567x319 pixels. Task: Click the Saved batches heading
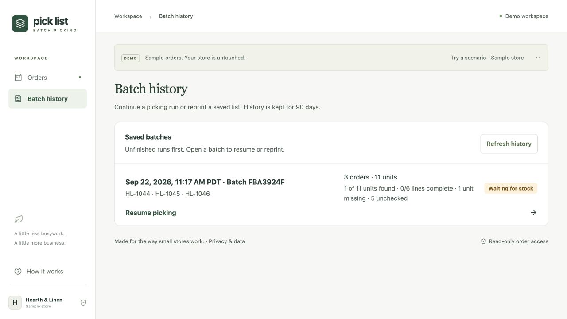pyautogui.click(x=148, y=137)
